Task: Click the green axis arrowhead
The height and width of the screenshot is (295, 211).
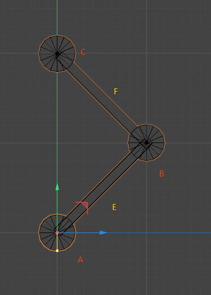Action: tap(57, 187)
